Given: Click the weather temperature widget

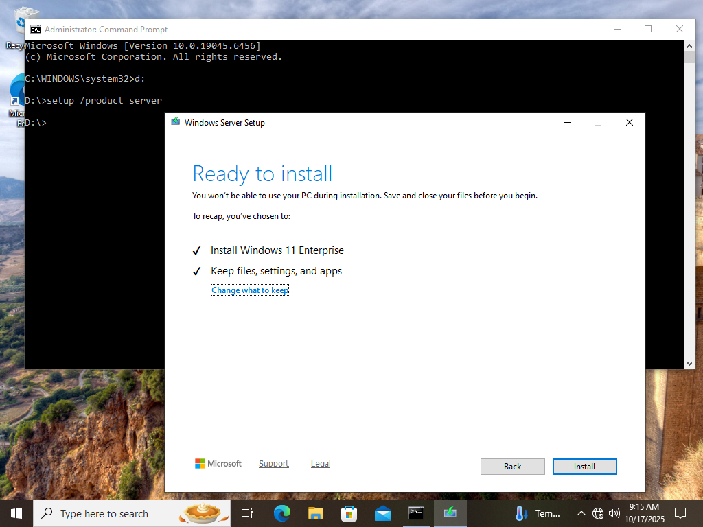Looking at the screenshot, I should 538,513.
